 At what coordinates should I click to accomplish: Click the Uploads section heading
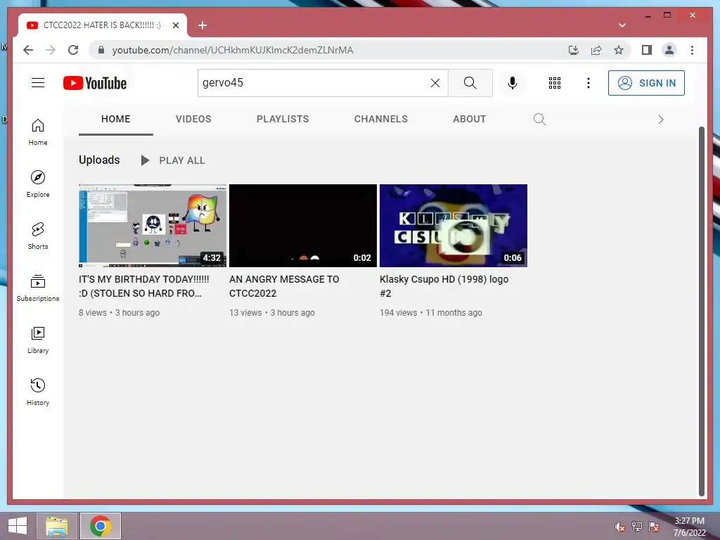click(x=99, y=160)
